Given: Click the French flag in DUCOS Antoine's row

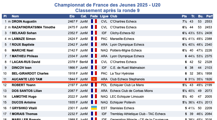Looking at the screenshot, I should pyautogui.click(x=94, y=102).
